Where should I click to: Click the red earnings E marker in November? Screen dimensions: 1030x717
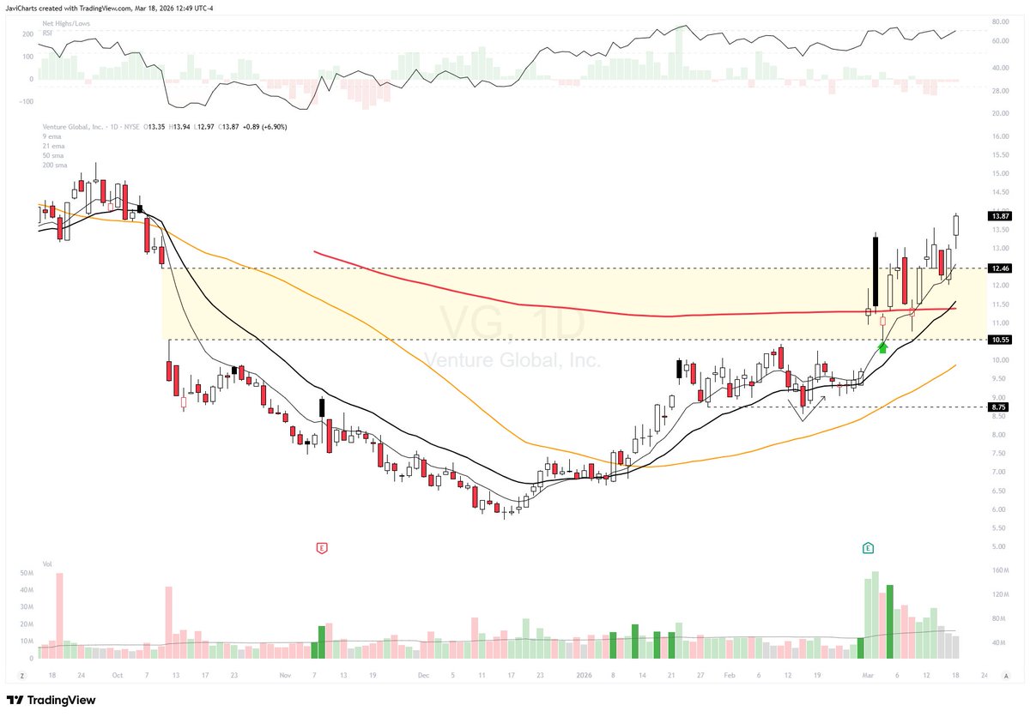tap(323, 547)
